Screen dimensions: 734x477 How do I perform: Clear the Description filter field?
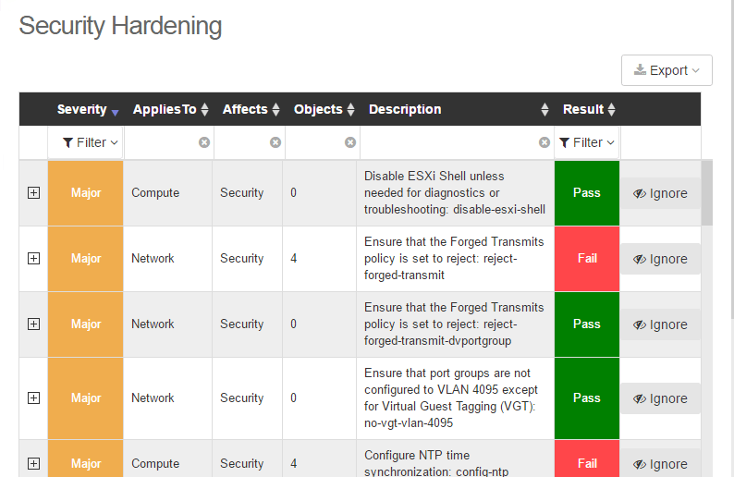[544, 142]
